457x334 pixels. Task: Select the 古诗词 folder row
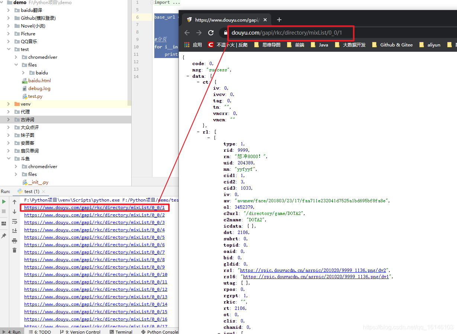pos(65,119)
